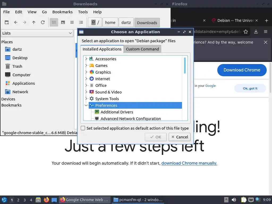The width and height of the screenshot is (272, 204).
Task: Go to home in path bar
Action: point(110,23)
